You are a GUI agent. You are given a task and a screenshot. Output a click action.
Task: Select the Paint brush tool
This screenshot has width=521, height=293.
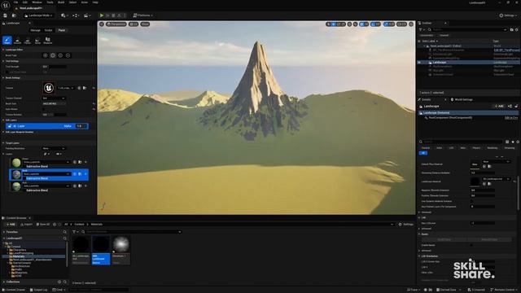7,40
